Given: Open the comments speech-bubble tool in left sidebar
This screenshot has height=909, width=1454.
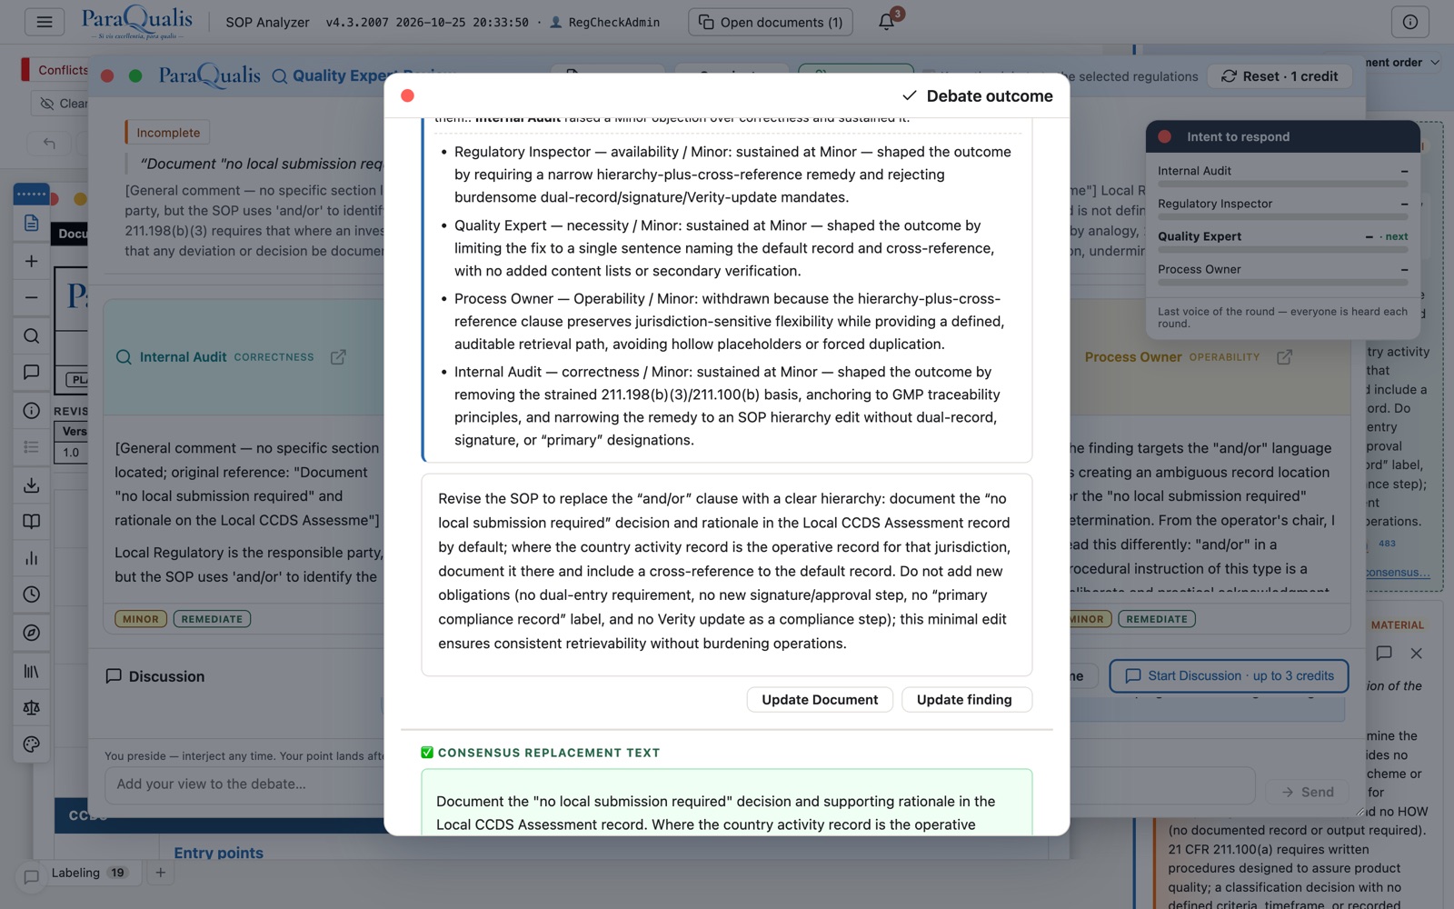Looking at the screenshot, I should point(31,372).
